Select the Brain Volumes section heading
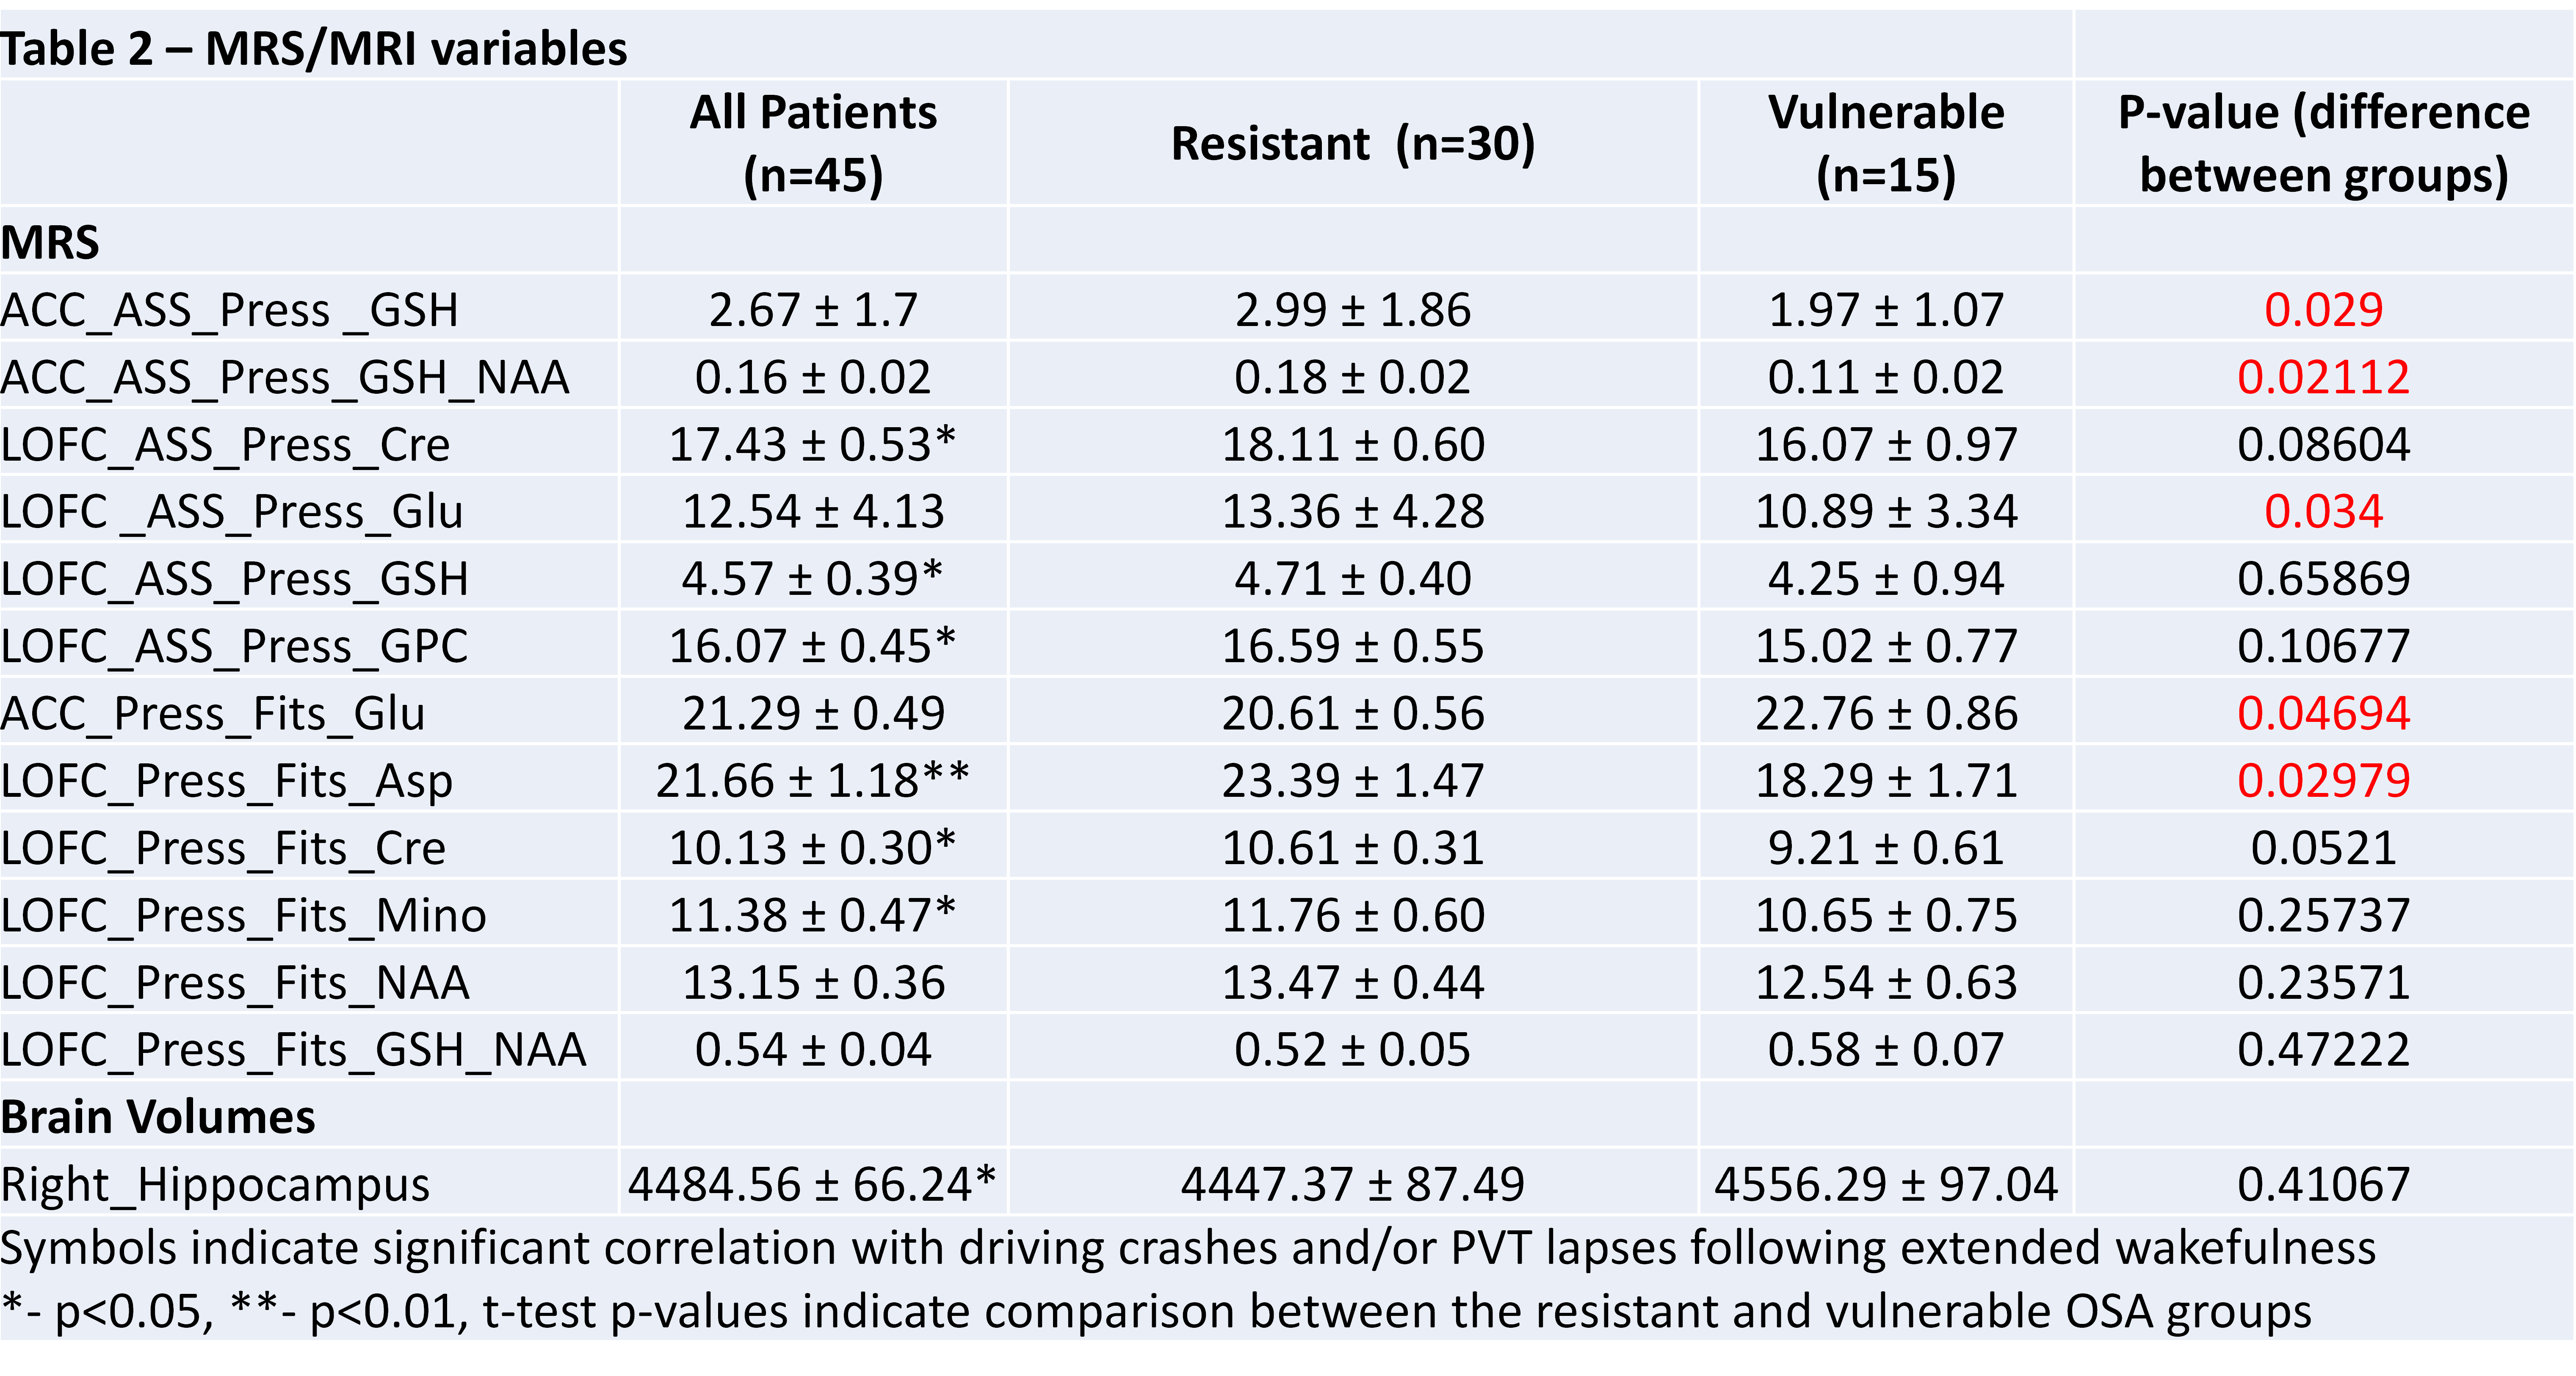 point(158,1117)
